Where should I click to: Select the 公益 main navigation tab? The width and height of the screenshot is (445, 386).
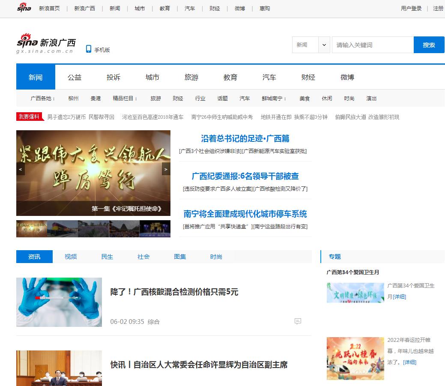(x=75, y=77)
